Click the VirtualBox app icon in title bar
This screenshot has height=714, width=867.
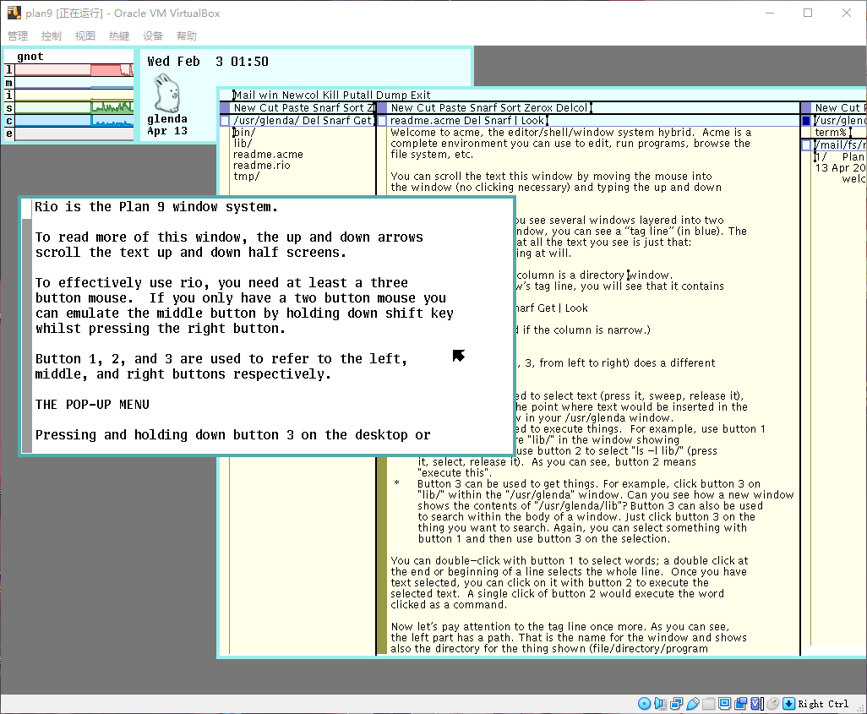pyautogui.click(x=14, y=13)
